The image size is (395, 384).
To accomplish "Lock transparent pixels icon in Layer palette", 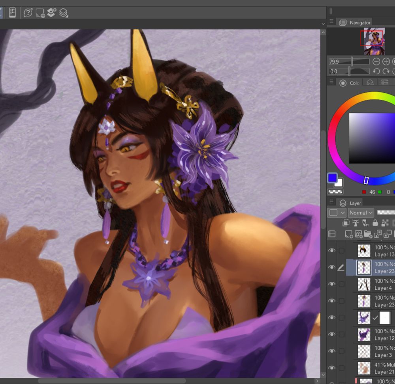I will pyautogui.click(x=385, y=223).
